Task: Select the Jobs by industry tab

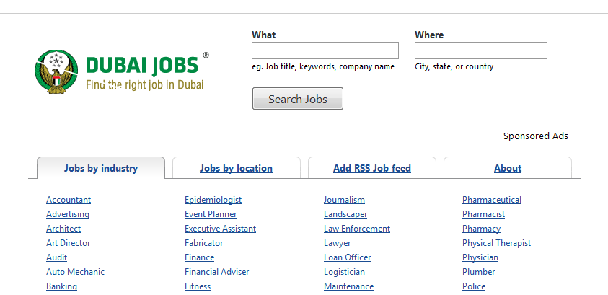Action: [101, 168]
